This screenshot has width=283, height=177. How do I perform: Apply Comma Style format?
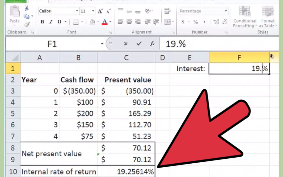pos(204,22)
